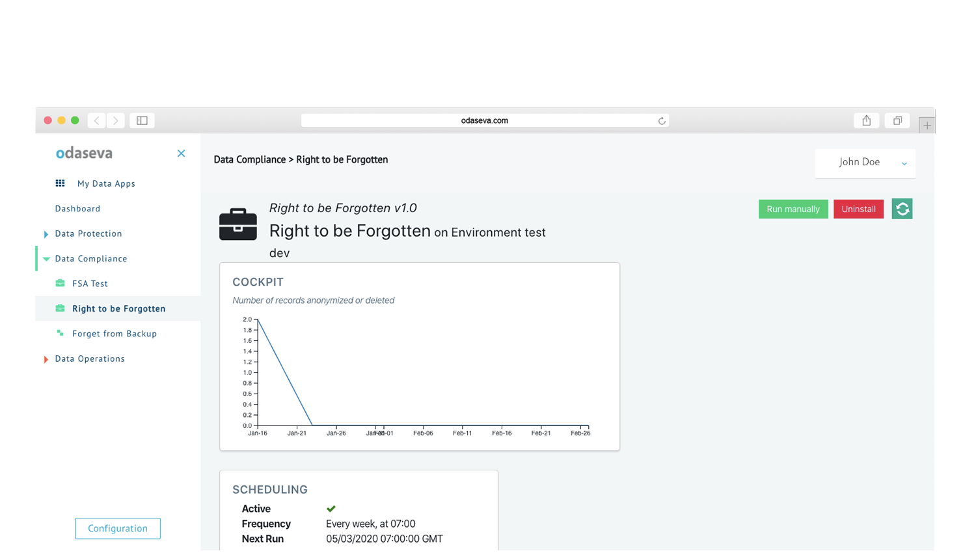Image resolution: width=976 pixels, height=553 pixels.
Task: Click the FSA Test briefcase icon
Action: 60,283
